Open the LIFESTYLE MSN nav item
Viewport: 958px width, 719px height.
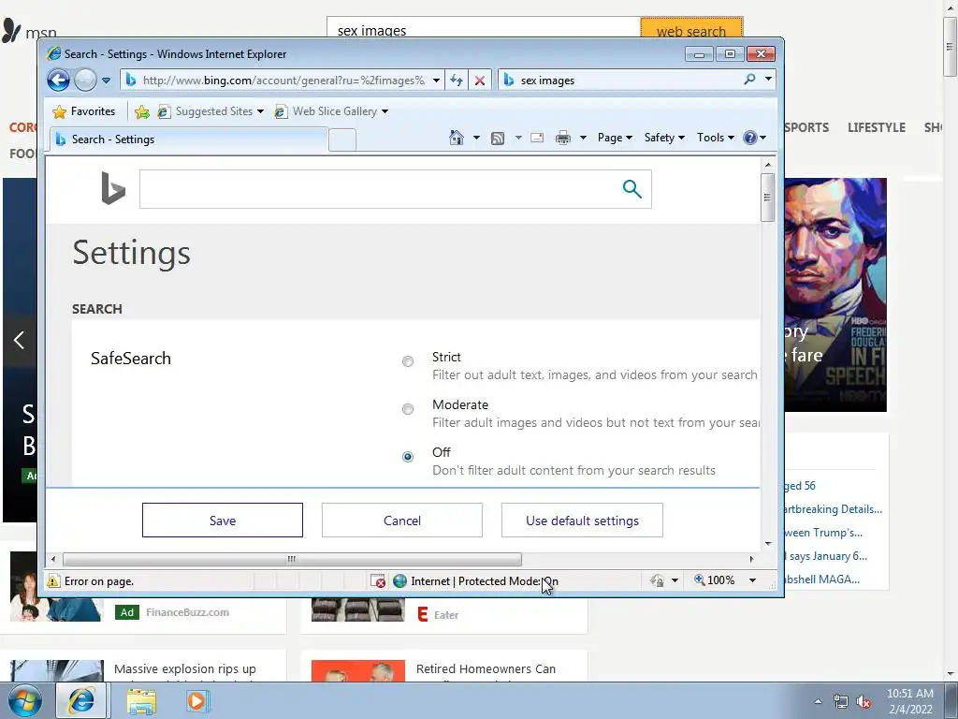click(876, 127)
